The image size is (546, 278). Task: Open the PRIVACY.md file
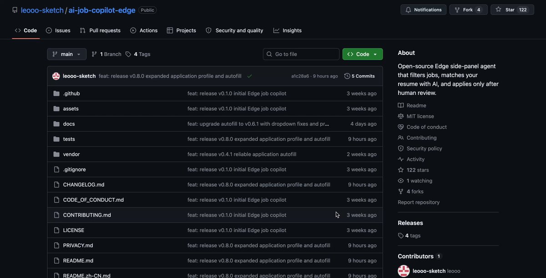(78, 245)
